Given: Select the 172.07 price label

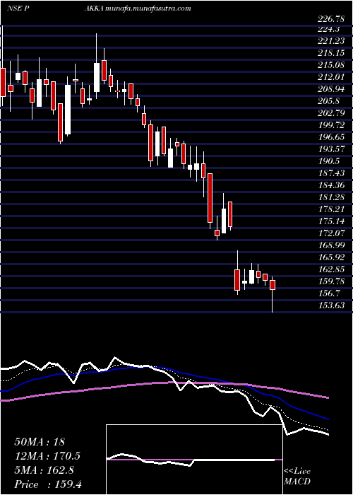Looking at the screenshot, I should [330, 233].
